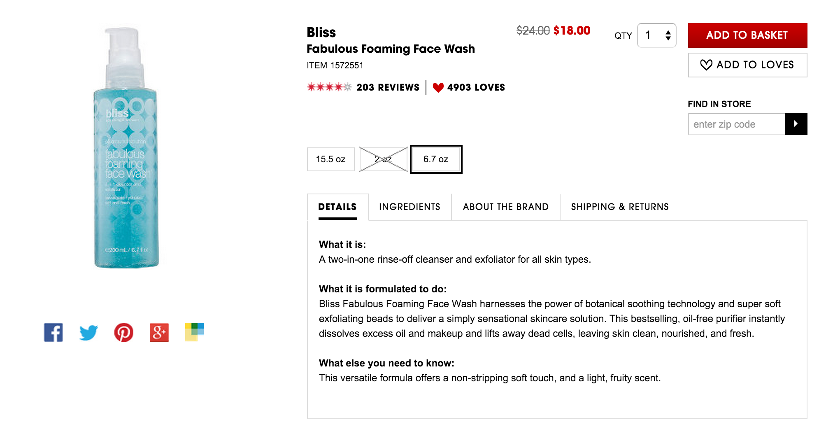
Task: Click the heart icon next to 4903 Loves
Action: pyautogui.click(x=438, y=87)
